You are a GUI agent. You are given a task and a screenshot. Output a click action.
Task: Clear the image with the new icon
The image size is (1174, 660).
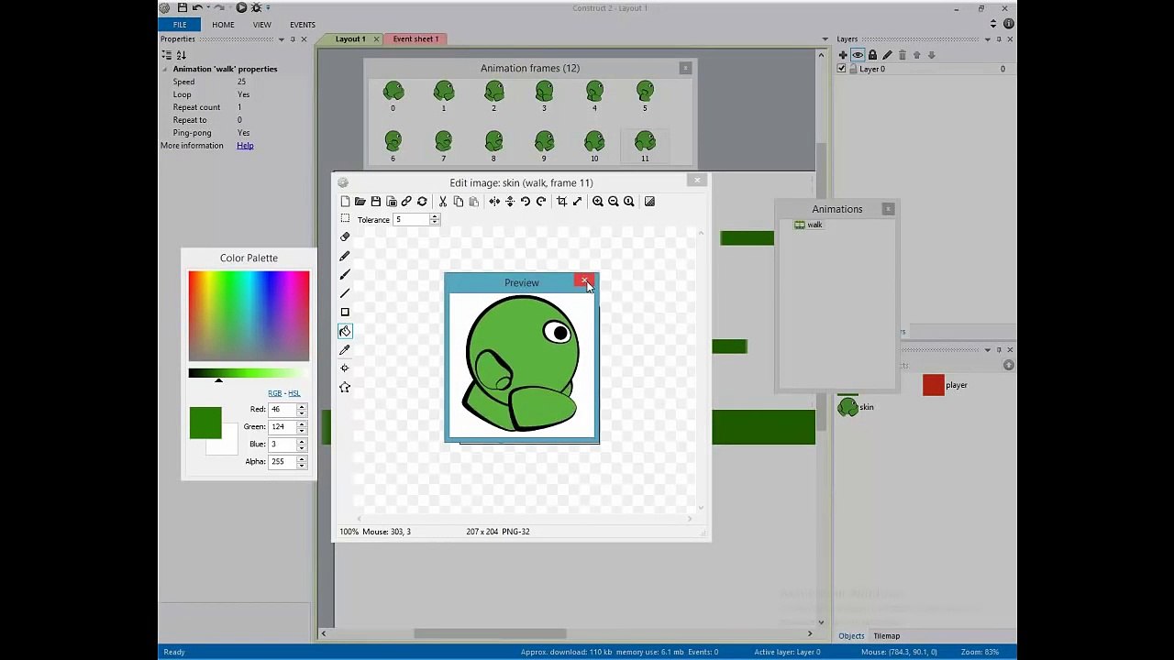coord(345,202)
